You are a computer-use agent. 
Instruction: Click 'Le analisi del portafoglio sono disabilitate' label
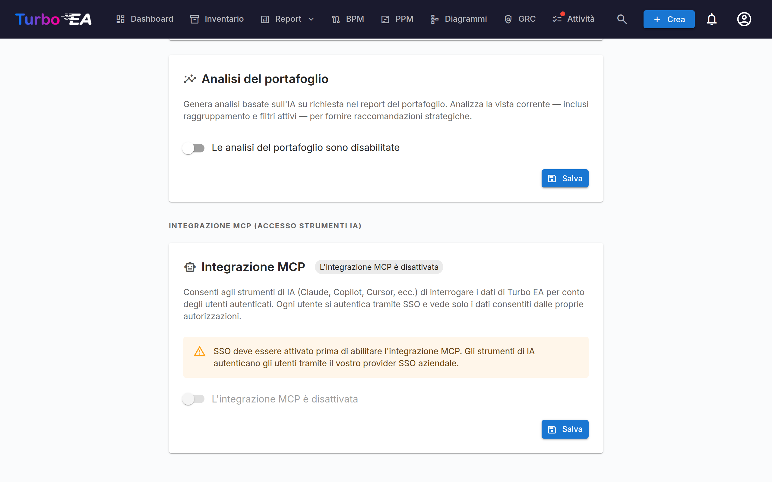pos(305,148)
